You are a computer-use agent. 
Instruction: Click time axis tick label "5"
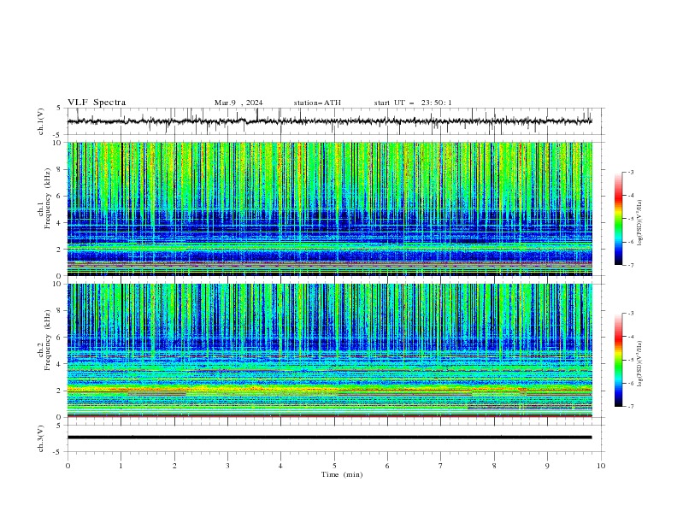pos(334,466)
